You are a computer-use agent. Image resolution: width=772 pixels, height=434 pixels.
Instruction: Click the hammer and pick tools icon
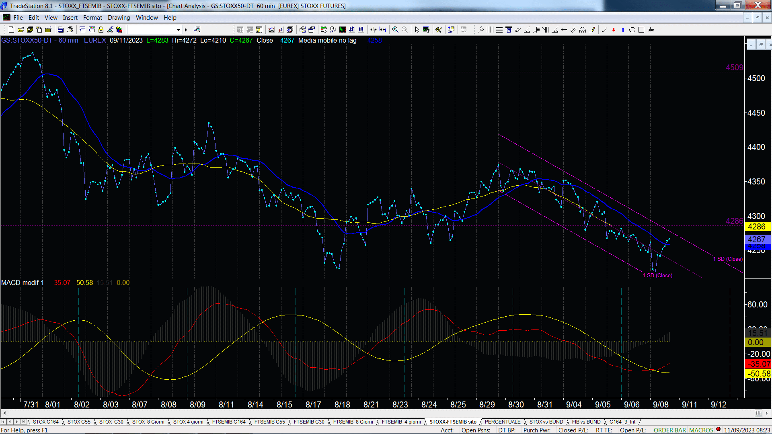[x=439, y=30]
